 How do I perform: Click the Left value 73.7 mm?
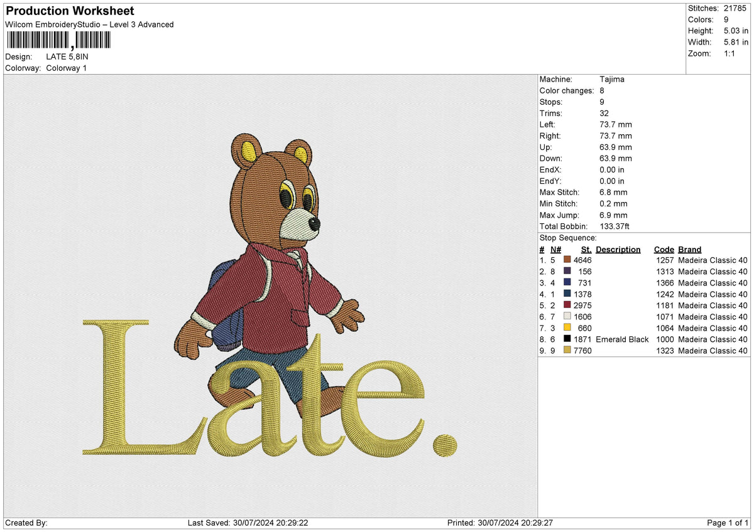click(616, 124)
